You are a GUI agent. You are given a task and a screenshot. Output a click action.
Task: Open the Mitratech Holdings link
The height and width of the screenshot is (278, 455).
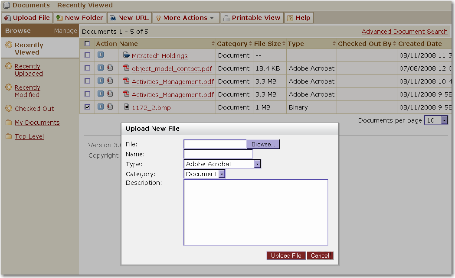point(160,55)
